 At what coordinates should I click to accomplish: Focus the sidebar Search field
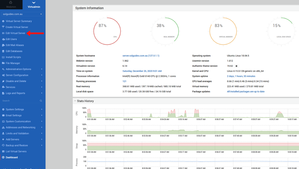coord(19,101)
